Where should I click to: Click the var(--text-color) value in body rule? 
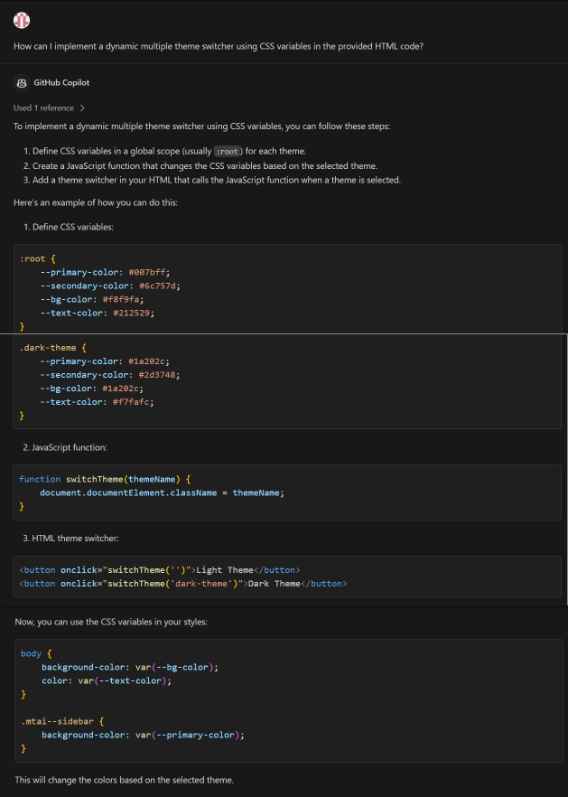coord(126,680)
